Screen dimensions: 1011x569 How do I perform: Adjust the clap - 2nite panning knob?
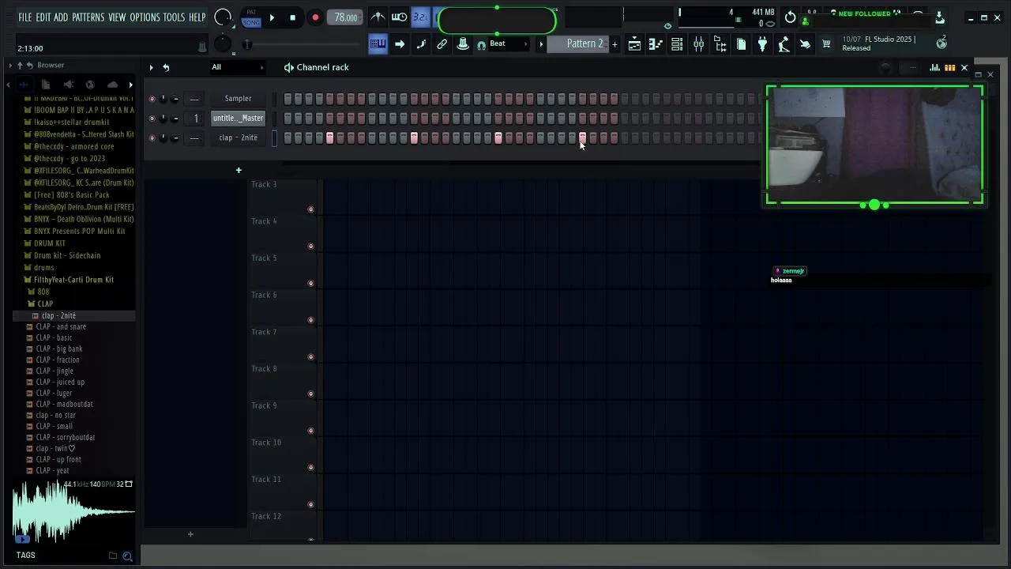(163, 138)
